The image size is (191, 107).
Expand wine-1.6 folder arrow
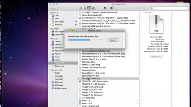point(138,100)
